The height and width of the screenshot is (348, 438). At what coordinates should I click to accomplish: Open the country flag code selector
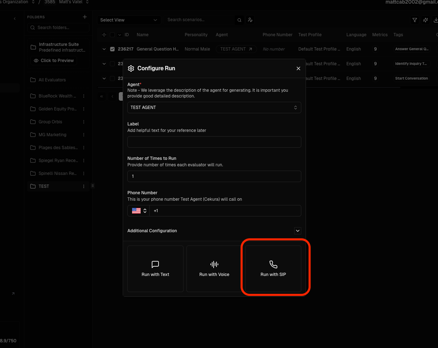138,211
